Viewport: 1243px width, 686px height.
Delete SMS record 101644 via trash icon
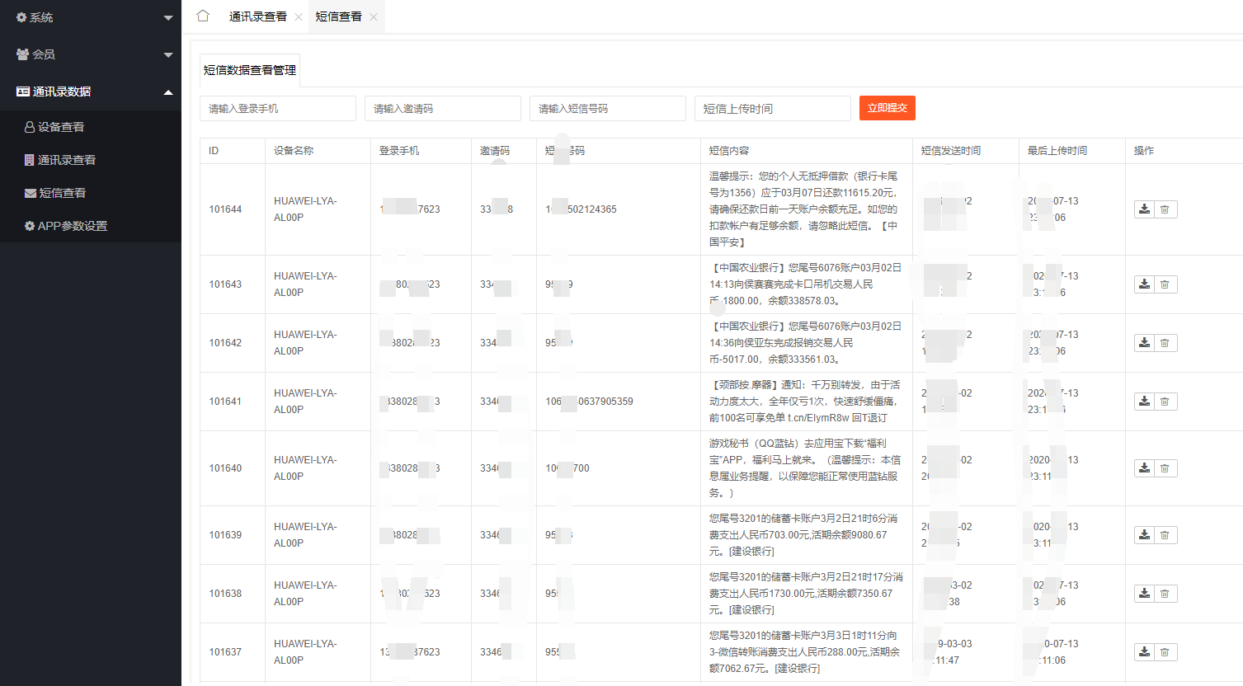point(1165,209)
